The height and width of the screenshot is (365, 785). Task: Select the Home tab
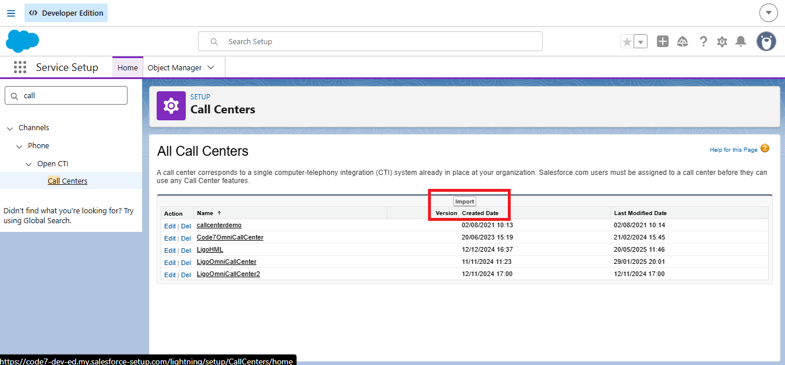(128, 67)
